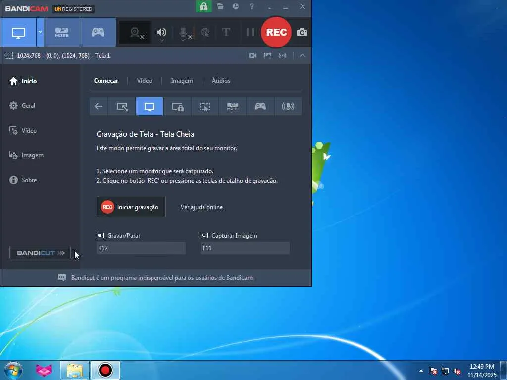This screenshot has width=507, height=380.
Task: Click the green lock icon in the title bar
Action: tap(203, 6)
